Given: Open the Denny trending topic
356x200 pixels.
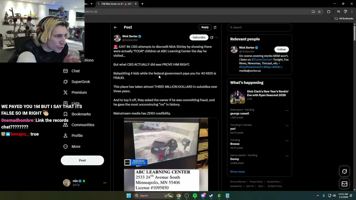Looking at the screenshot, I should point(234,159).
